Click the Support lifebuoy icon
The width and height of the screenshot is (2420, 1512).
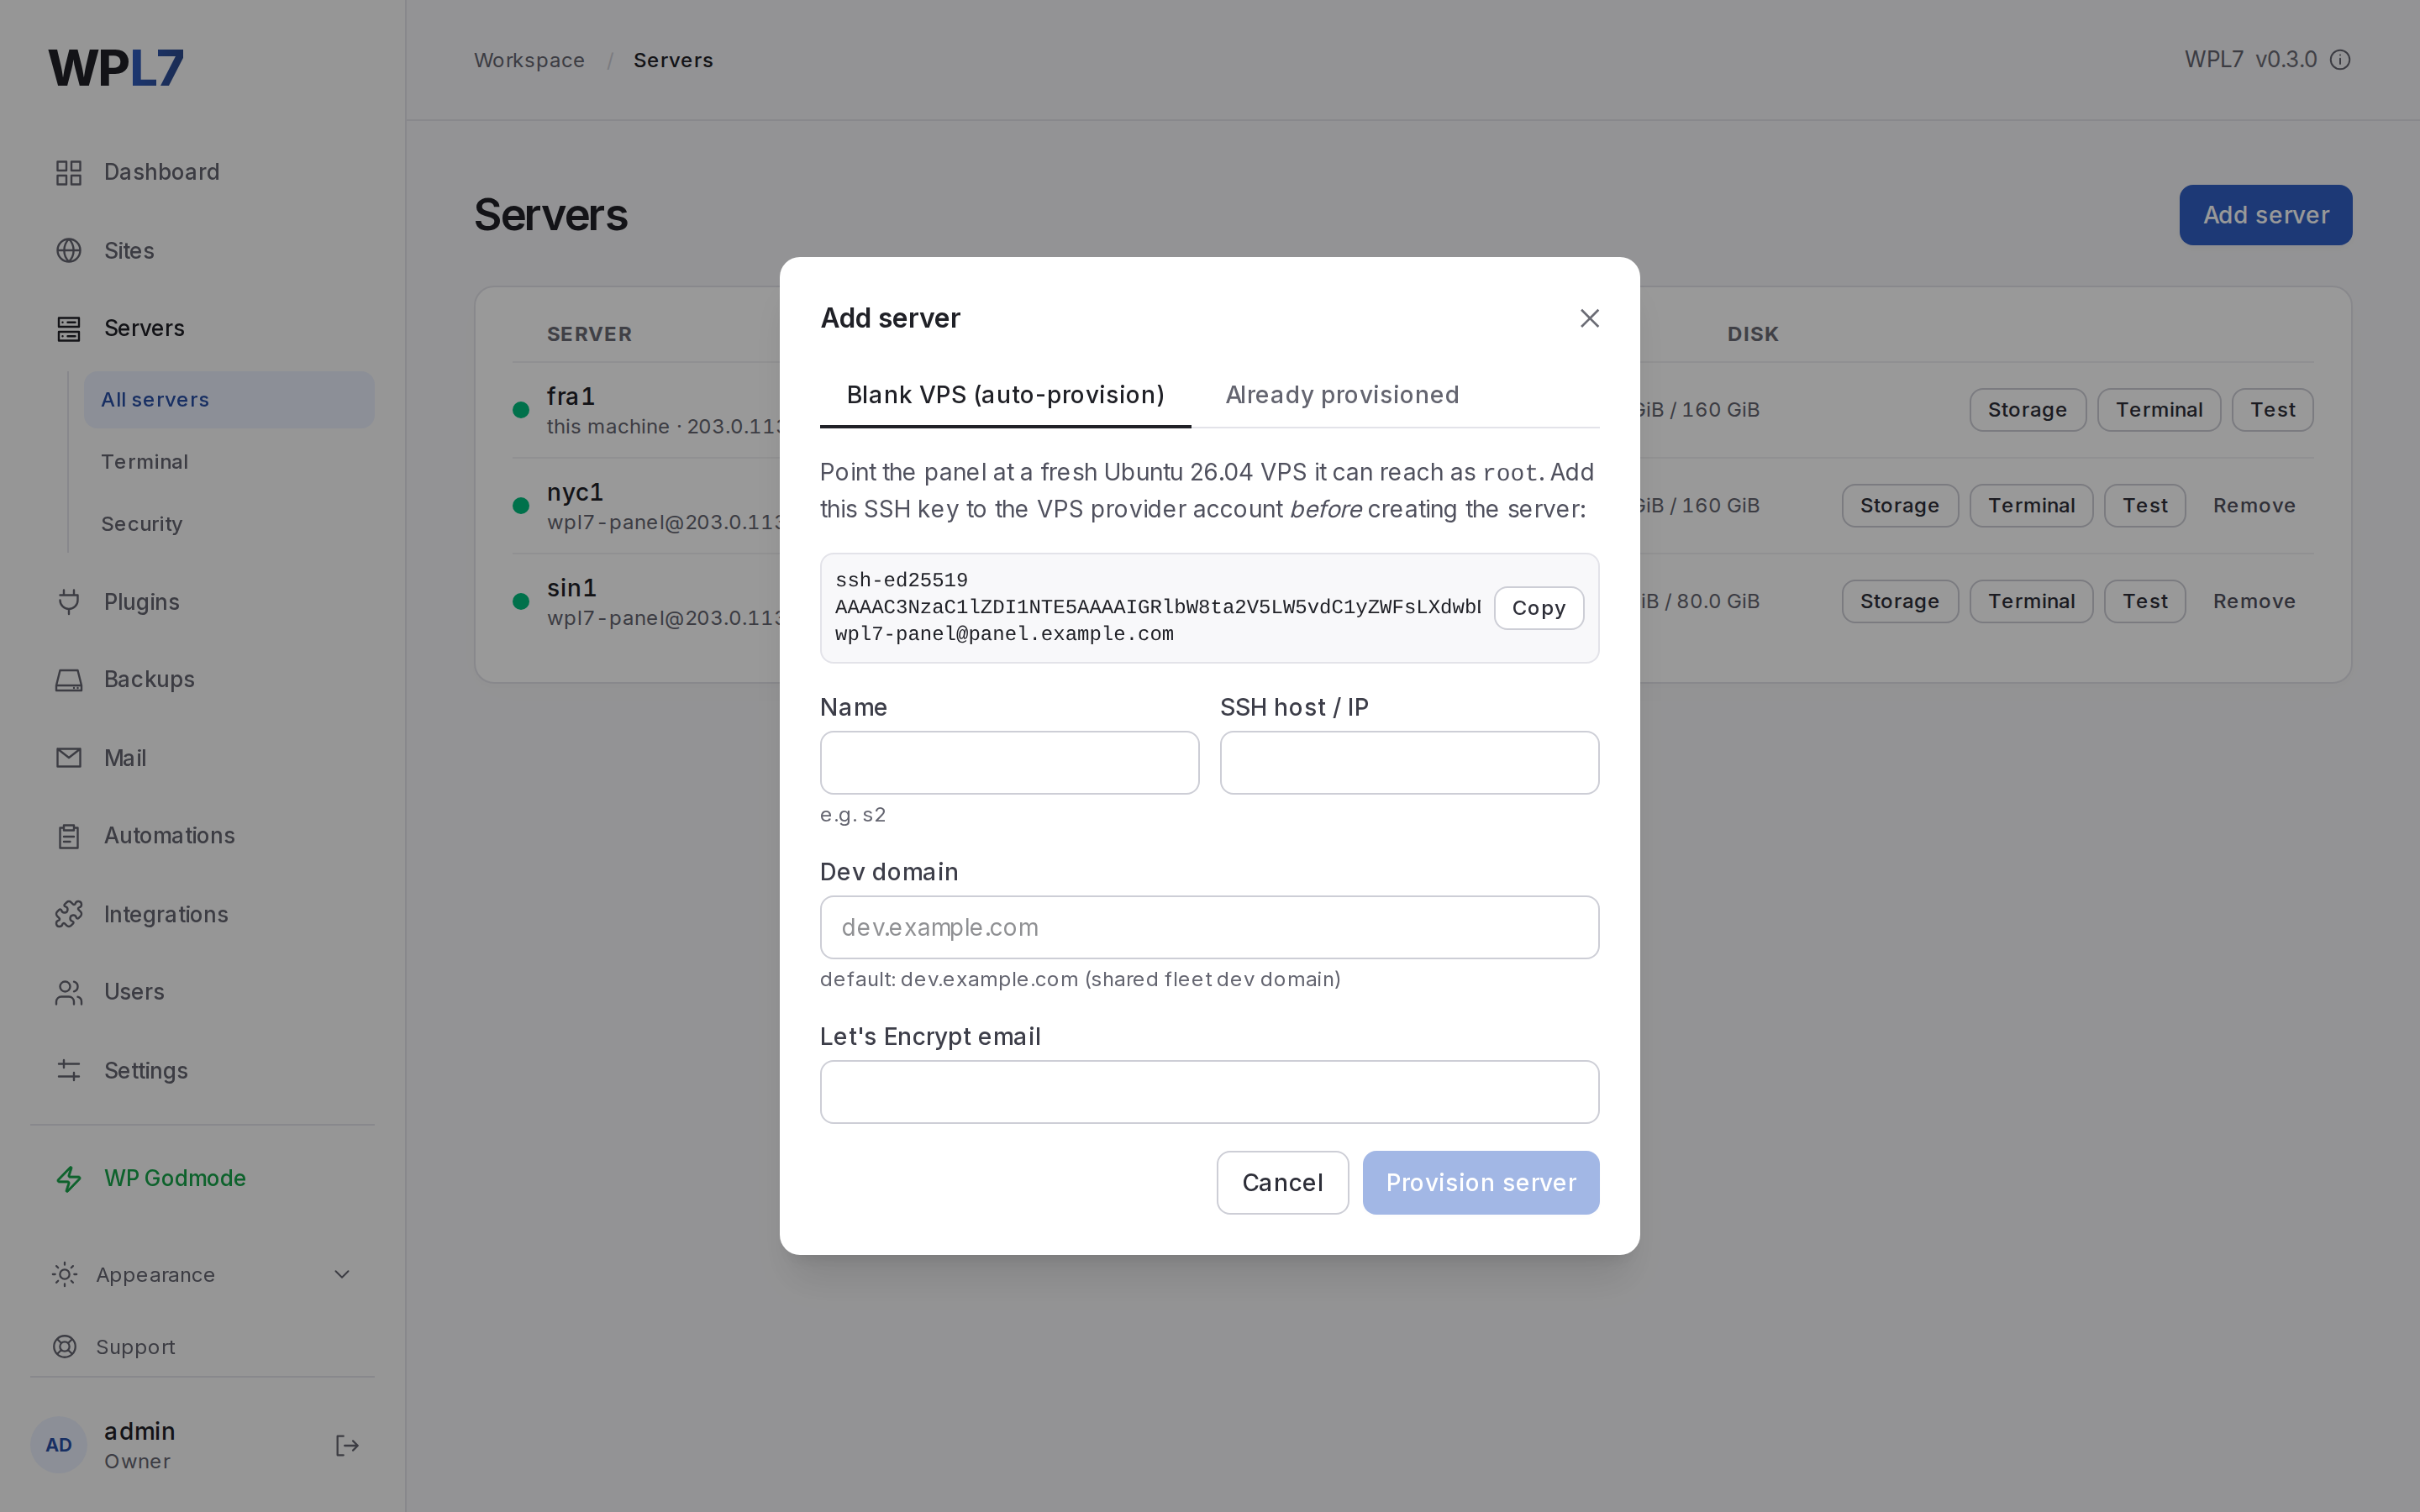coord(64,1347)
